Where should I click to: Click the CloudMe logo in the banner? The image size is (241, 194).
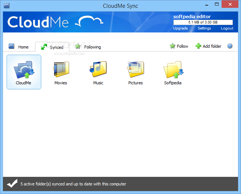pyautogui.click(x=55, y=22)
